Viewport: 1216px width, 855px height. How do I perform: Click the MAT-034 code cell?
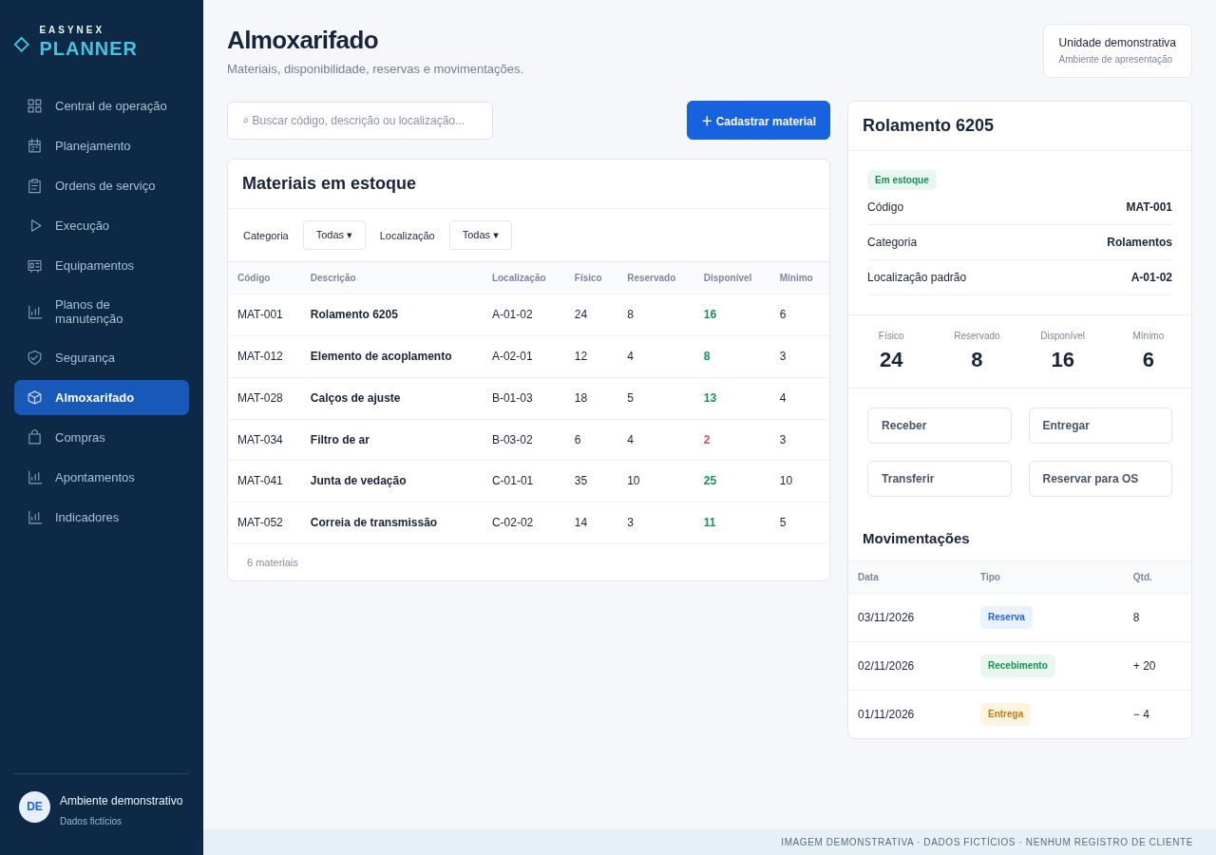(x=260, y=440)
